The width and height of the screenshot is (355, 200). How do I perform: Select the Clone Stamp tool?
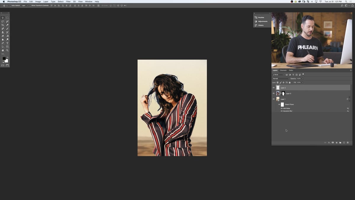click(3, 32)
